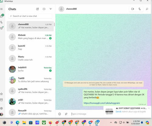152x126 pixels.
Task: Open Settings gear in sidebar
Action: point(2,108)
